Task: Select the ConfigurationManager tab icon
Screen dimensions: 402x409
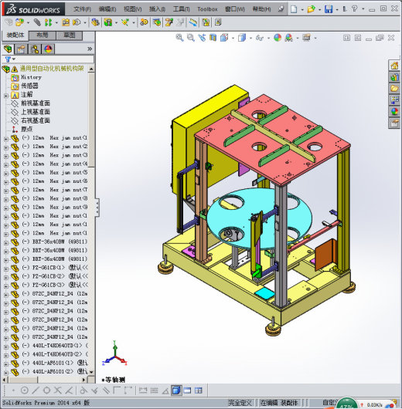Action: click(x=35, y=49)
